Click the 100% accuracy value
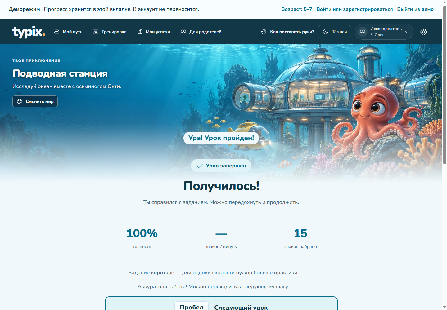The width and height of the screenshot is (447, 310). point(142,233)
